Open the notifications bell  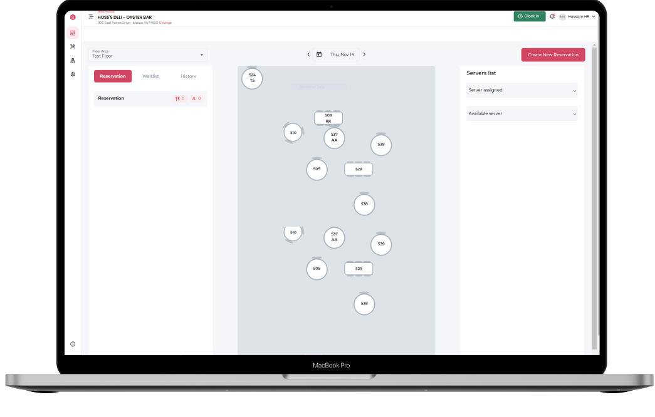click(x=552, y=16)
